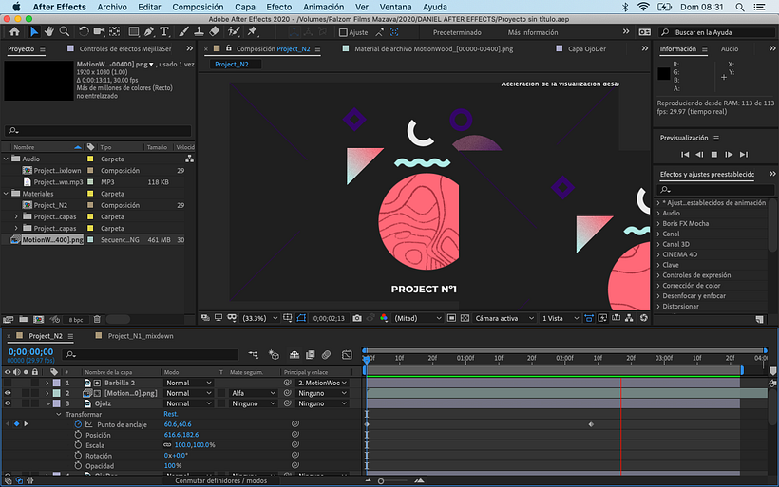Select the Clone Stamp tool
This screenshot has height=487, width=779.
point(199,31)
